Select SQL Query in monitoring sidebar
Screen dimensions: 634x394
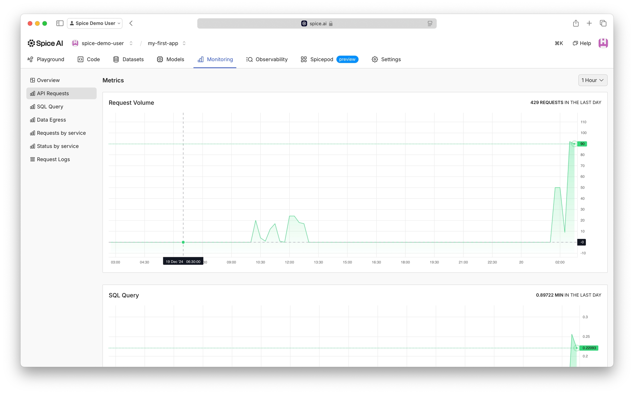click(x=50, y=107)
